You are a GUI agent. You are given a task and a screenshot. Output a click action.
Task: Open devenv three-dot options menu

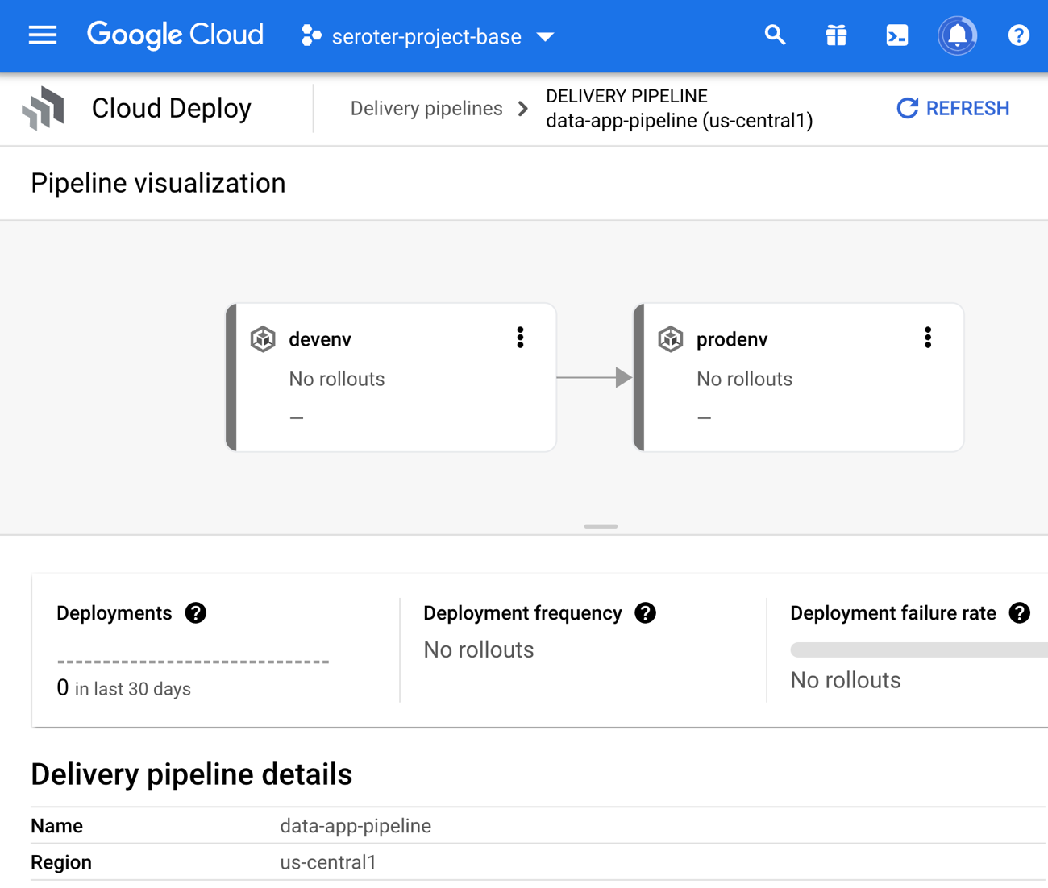coord(520,338)
